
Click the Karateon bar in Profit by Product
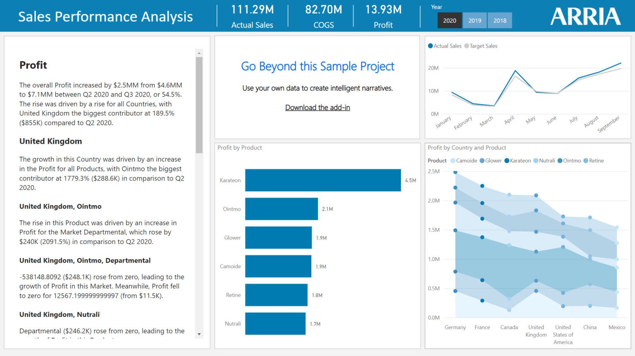click(x=322, y=180)
